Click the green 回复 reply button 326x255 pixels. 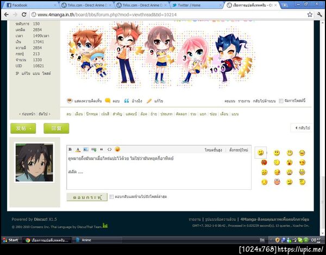click(x=57, y=128)
